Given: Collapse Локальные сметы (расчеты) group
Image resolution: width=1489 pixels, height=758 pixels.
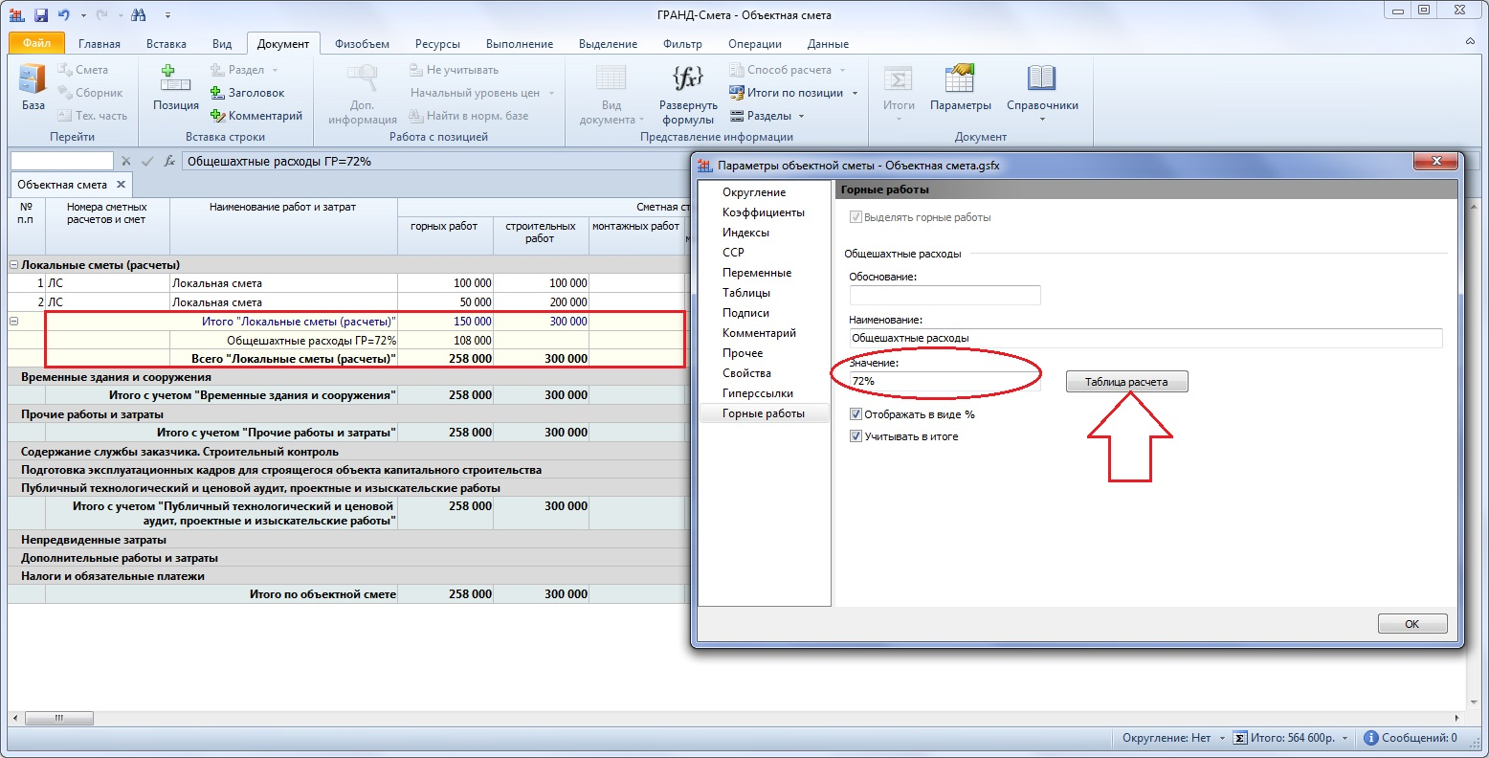Looking at the screenshot, I should point(13,265).
